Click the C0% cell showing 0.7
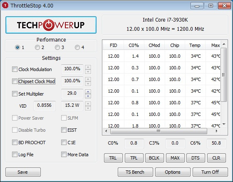The image size is (233, 182). click(x=134, y=79)
